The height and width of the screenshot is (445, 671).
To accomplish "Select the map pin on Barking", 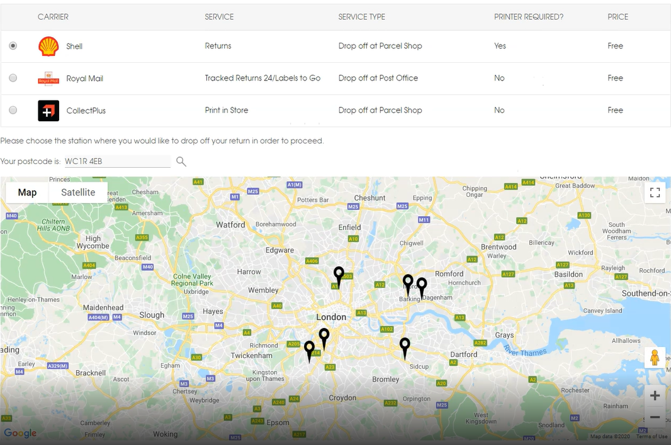I will tap(408, 285).
